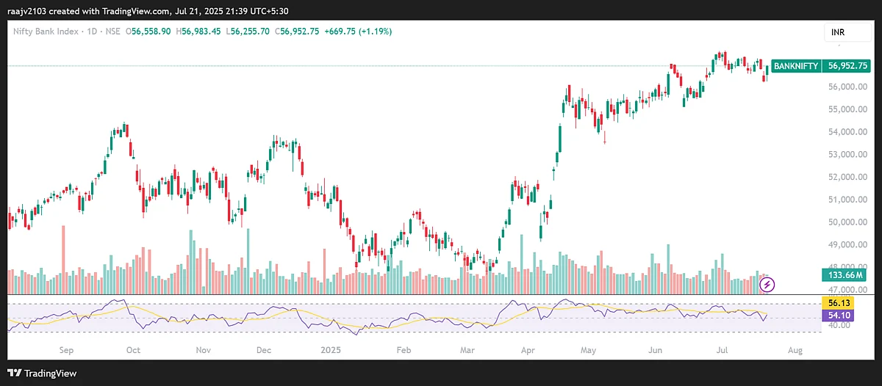Click the 48,000.00 price axis label
The width and height of the screenshot is (882, 386).
pyautogui.click(x=847, y=267)
